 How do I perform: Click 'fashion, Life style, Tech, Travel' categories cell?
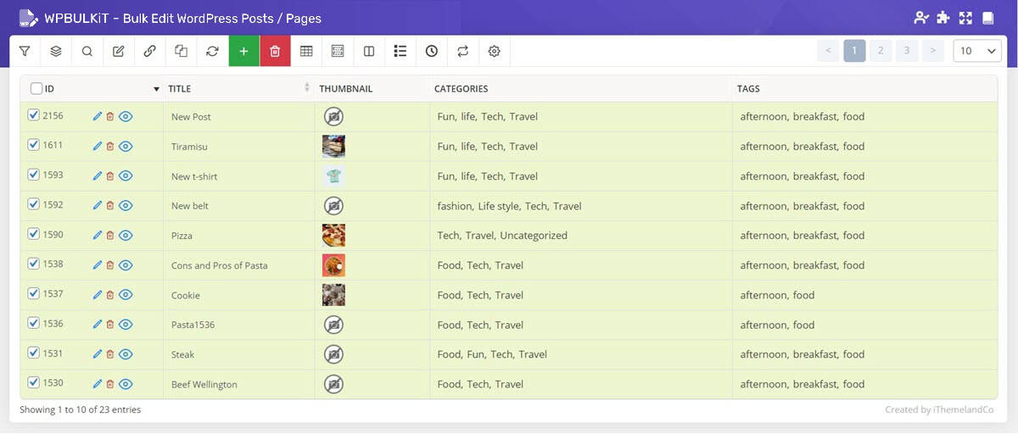coord(509,206)
